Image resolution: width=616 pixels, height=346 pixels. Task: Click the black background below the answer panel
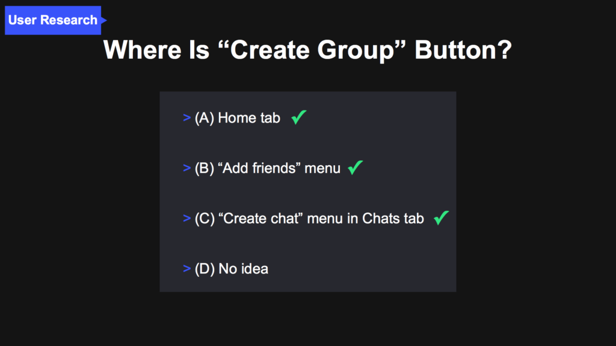point(308,318)
